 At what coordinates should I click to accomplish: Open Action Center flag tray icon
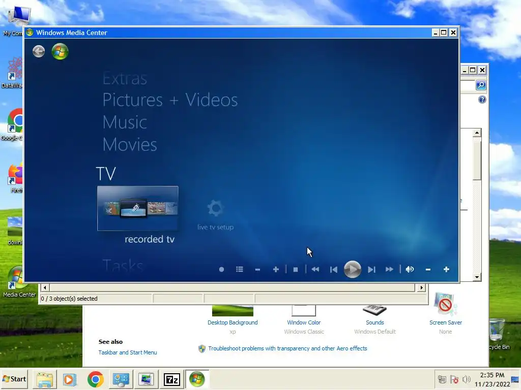pyautogui.click(x=454, y=379)
